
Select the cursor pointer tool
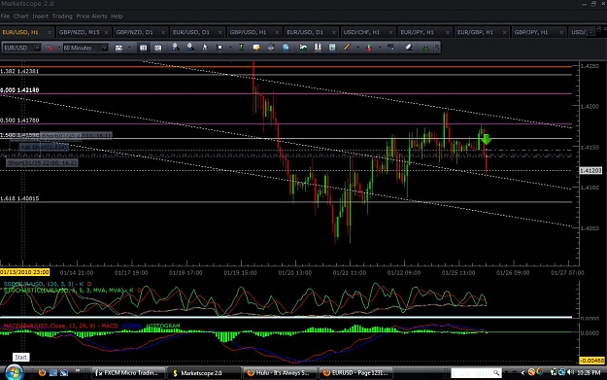[204, 48]
